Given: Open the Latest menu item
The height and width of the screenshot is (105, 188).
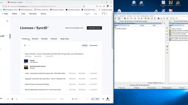Looking at the screenshot, I should 23,14.
